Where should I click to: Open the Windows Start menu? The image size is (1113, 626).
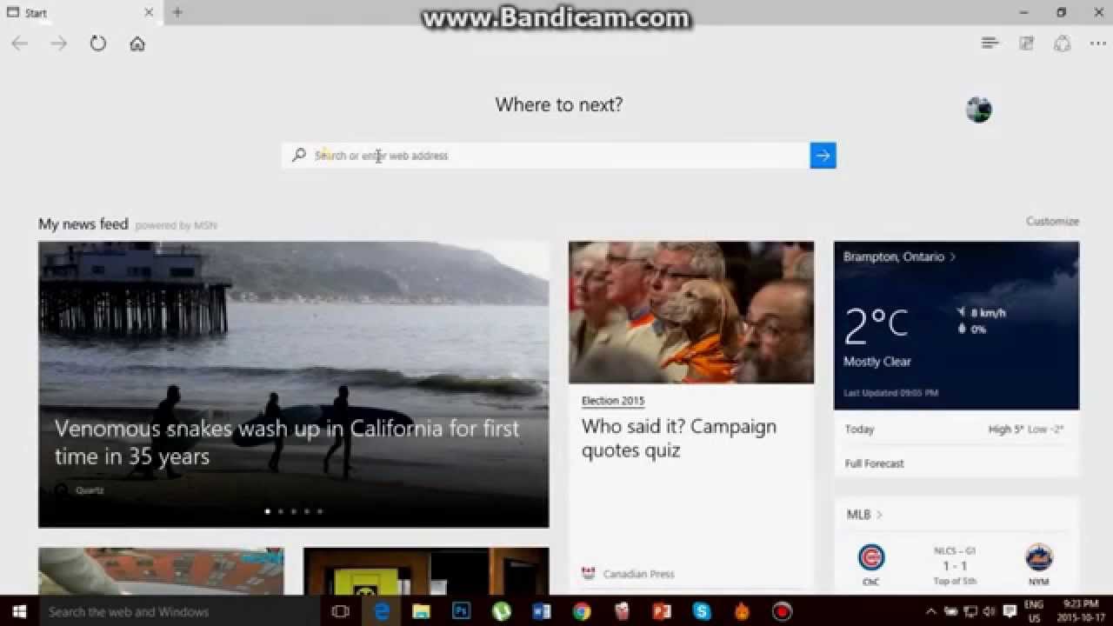(18, 611)
